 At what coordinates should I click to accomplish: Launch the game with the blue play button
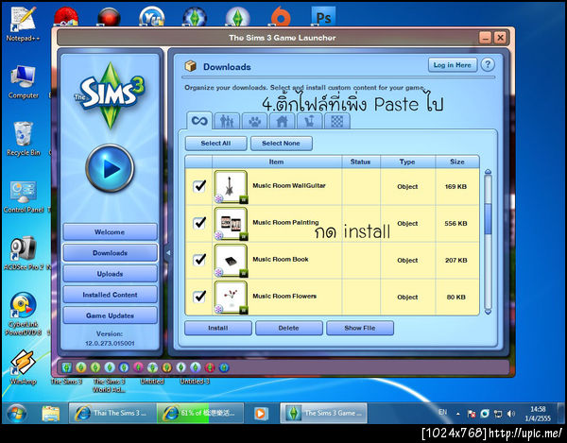click(x=110, y=168)
